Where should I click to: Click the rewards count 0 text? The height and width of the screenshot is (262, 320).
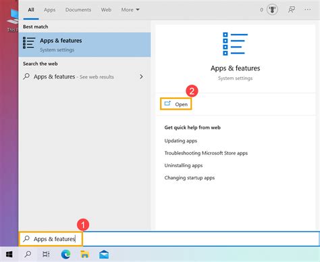(261, 9)
